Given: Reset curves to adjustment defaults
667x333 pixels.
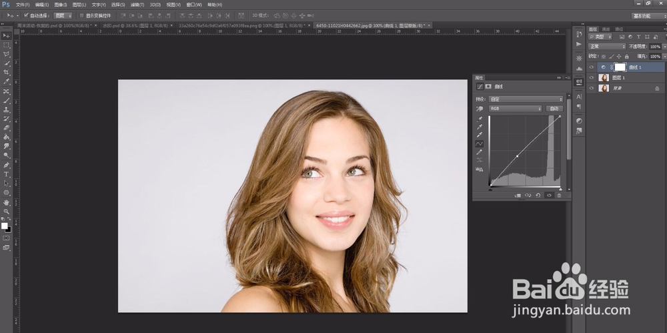Looking at the screenshot, I should pos(538,196).
